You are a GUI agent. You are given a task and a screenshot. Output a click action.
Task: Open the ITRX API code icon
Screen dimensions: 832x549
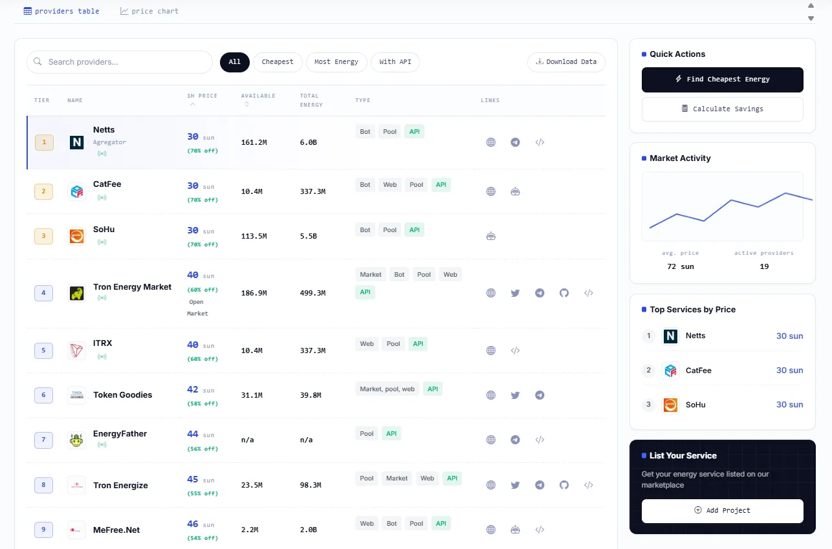[515, 350]
